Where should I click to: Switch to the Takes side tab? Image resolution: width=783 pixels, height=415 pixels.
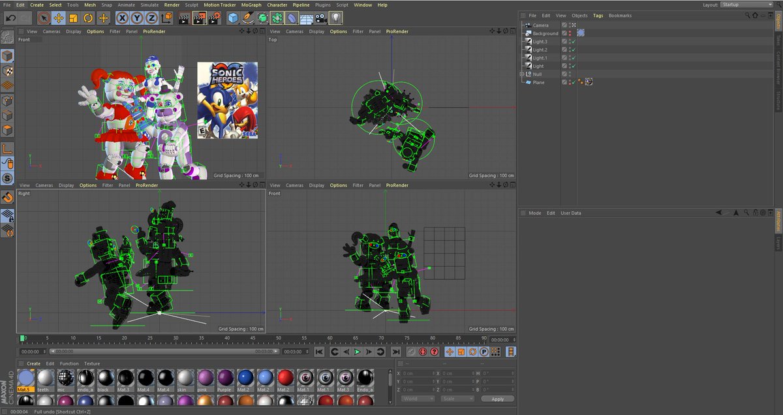[x=778, y=41]
